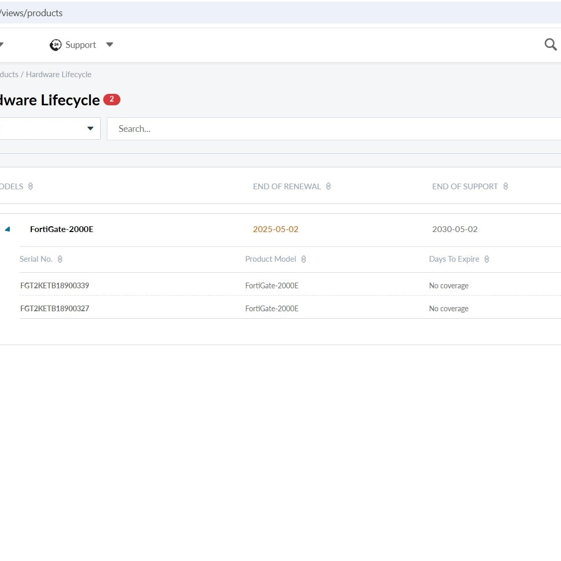Click the Days To Expire header label

tap(454, 259)
